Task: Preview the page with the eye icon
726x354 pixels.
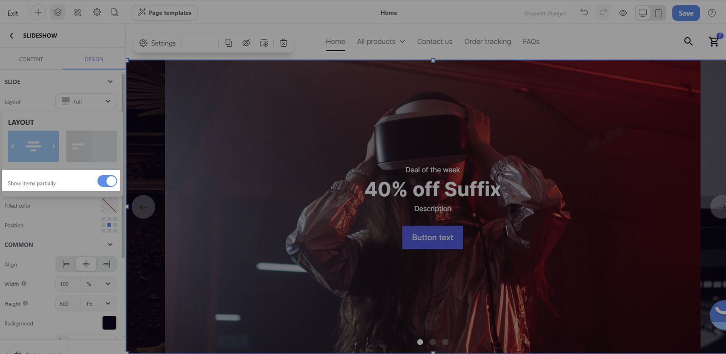Action: [x=623, y=13]
